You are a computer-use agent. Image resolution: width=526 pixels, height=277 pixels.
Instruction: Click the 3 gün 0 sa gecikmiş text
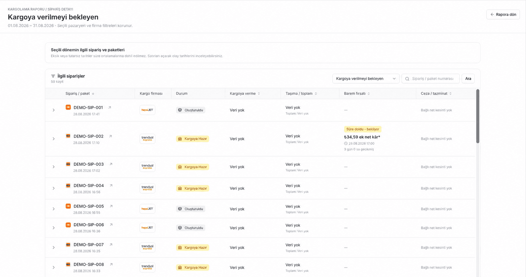tap(359, 149)
